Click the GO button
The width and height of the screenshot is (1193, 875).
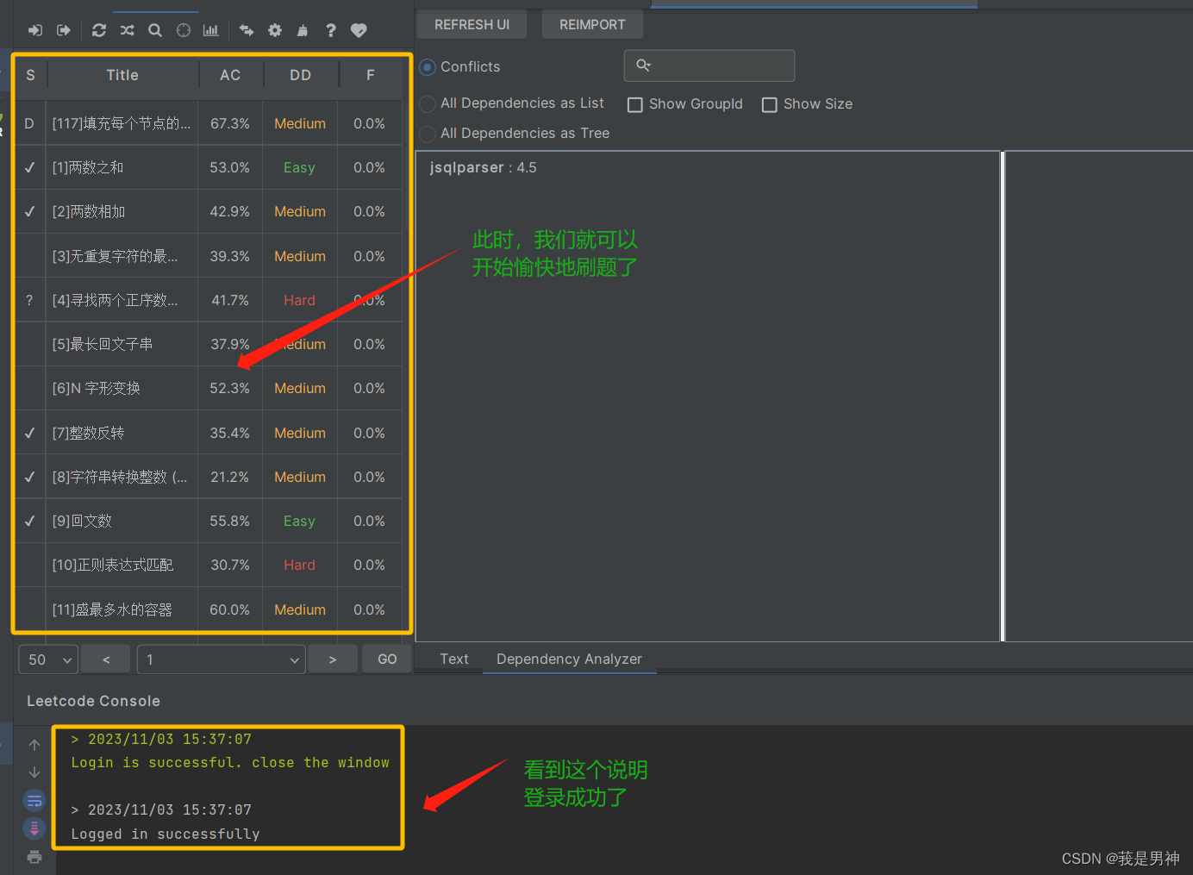[x=387, y=659]
